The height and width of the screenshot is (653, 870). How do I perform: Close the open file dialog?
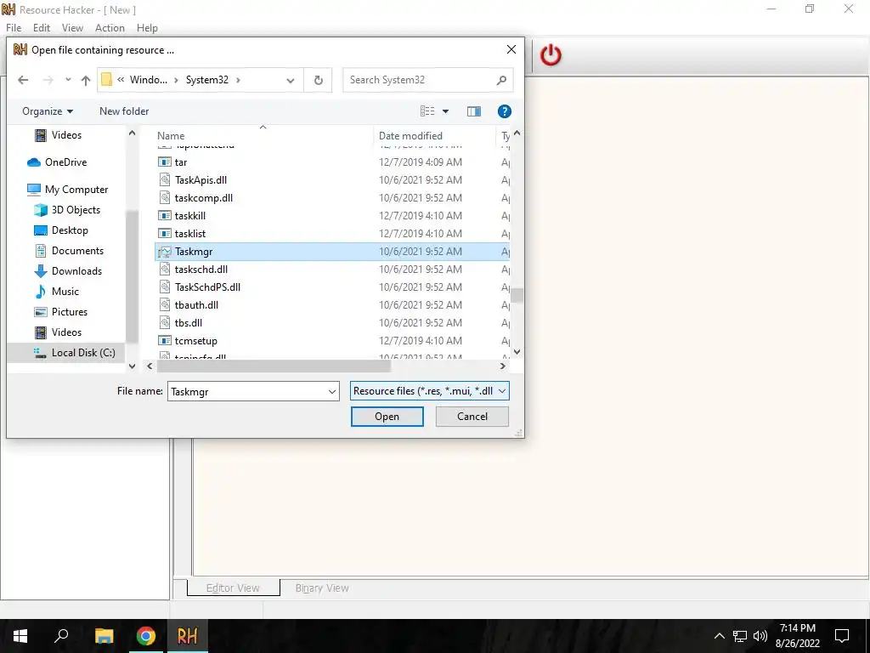[x=511, y=50]
